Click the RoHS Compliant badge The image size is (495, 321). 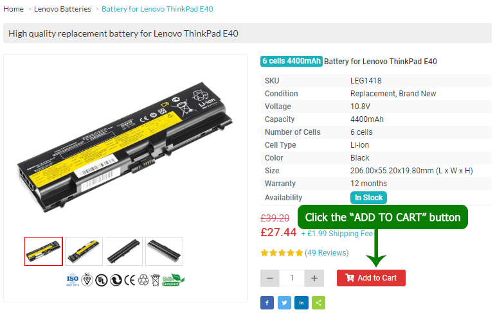(173, 279)
